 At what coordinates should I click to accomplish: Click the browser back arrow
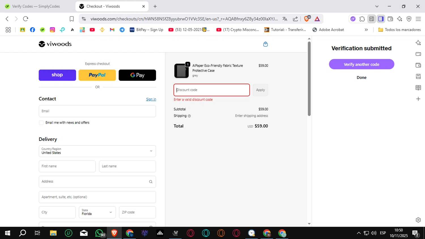point(7,19)
